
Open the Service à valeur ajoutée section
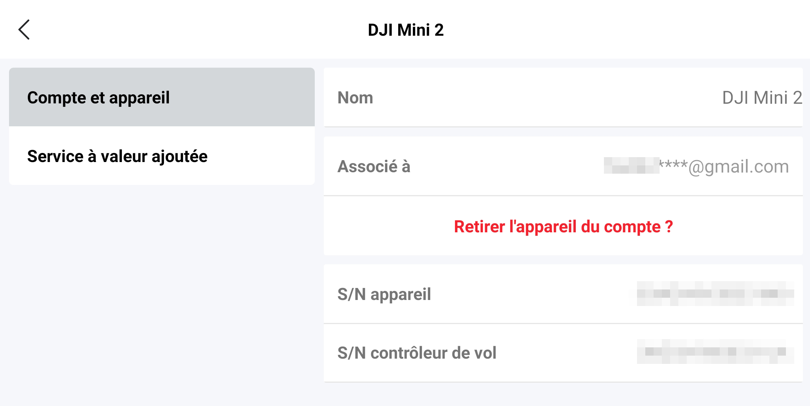point(162,156)
